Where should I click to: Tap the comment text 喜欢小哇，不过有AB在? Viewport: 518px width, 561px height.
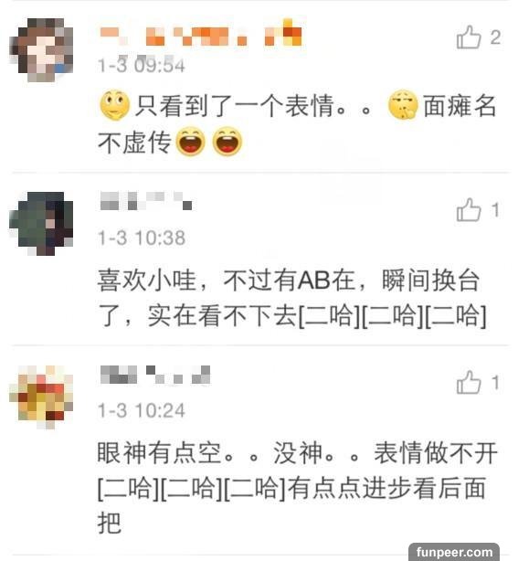point(227,280)
